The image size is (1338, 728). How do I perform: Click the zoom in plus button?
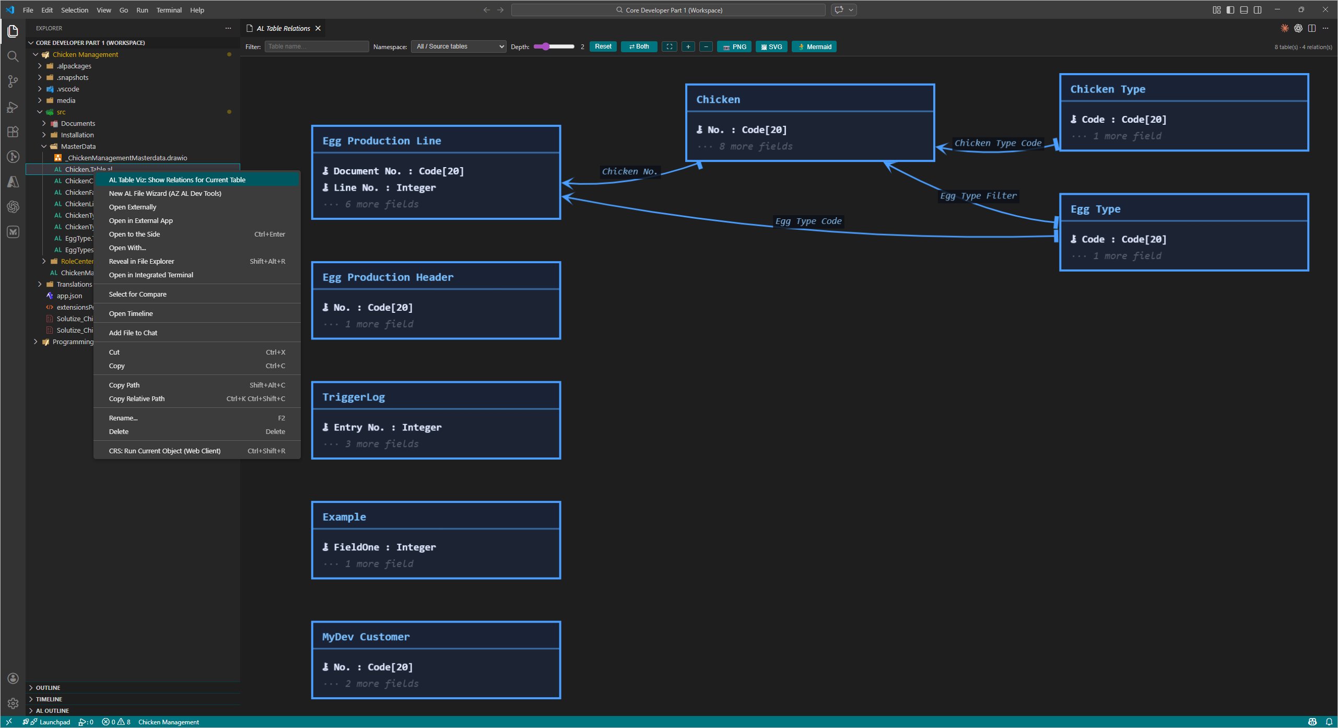pos(688,46)
